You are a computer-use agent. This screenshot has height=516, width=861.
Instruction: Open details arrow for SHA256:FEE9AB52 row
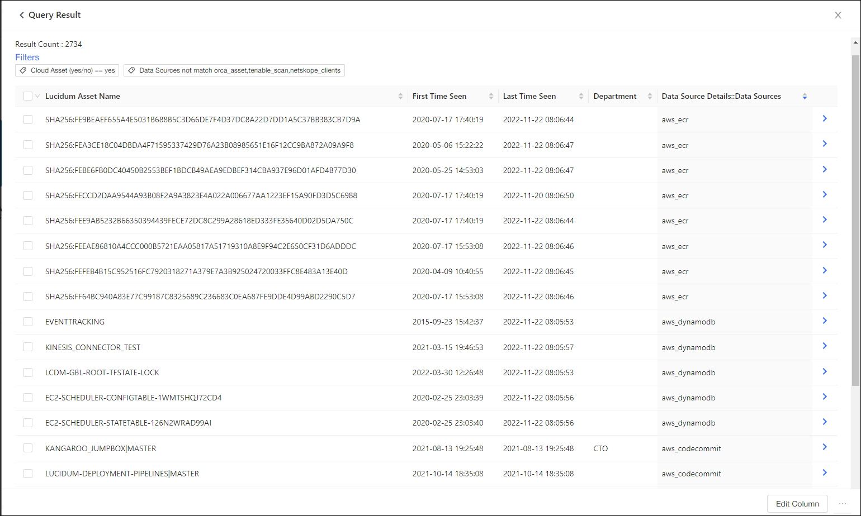(x=825, y=219)
